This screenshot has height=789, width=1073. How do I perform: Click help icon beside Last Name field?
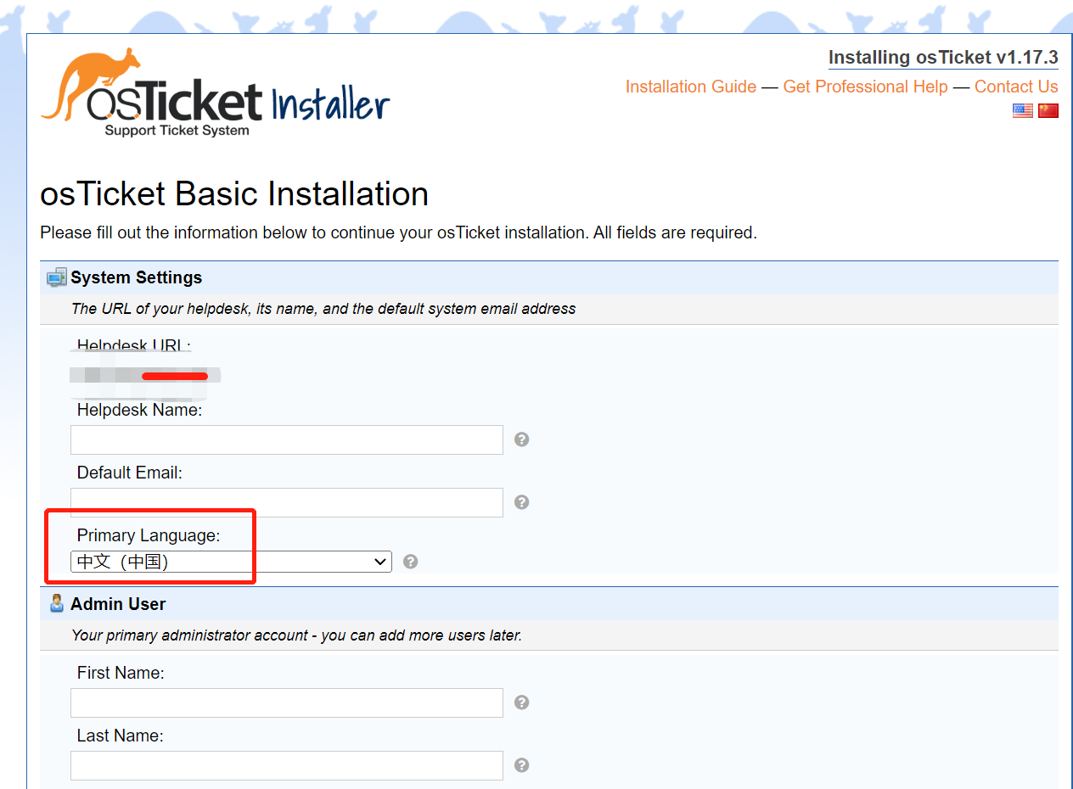pos(522,765)
